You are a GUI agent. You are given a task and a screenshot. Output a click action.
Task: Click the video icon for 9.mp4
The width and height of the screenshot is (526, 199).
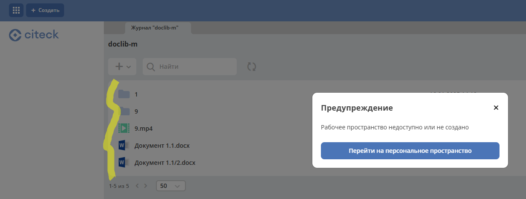point(124,128)
